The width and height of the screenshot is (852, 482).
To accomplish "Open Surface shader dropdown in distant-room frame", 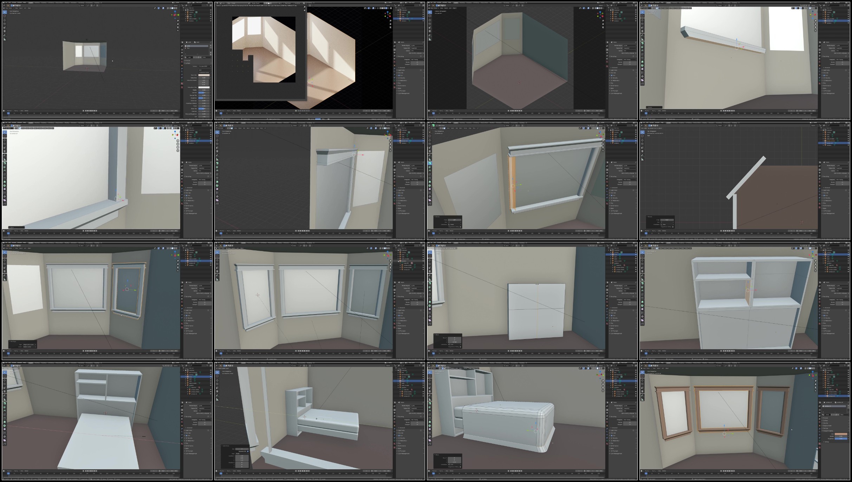I will pos(205,66).
